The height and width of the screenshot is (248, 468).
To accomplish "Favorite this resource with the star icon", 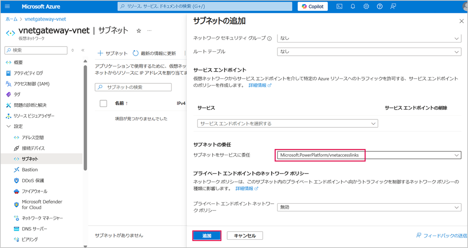I will pos(139,31).
